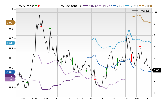Click the red down-arrow surprise marker near the early 2024 peak
The width and height of the screenshot is (167, 100).
(x=41, y=24)
